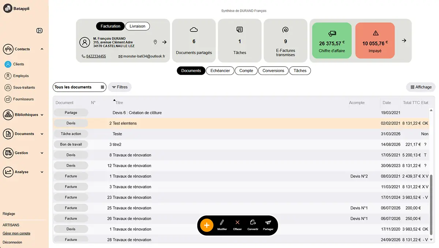Screen dimensions: 439x248
Task: Select the Compte tab
Action: click(x=246, y=71)
